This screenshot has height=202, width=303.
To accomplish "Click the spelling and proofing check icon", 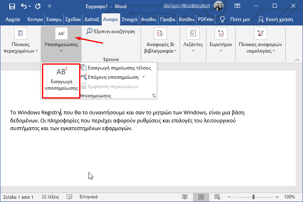I will coord(69,197).
